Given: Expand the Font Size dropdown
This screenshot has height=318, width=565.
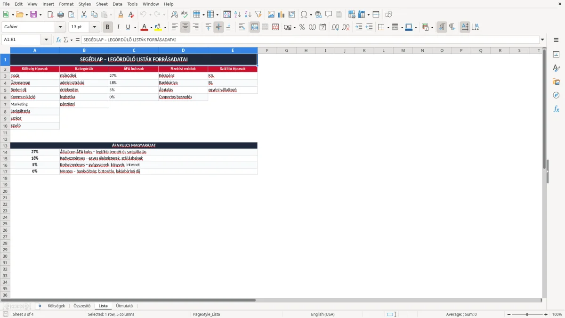Looking at the screenshot, I should (94, 27).
